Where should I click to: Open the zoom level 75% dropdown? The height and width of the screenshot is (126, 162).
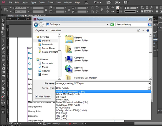point(101,2)
